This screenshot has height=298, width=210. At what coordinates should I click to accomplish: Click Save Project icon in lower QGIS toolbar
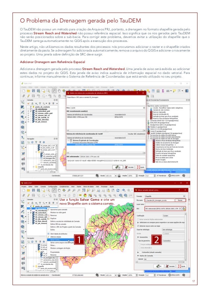click(34, 190)
